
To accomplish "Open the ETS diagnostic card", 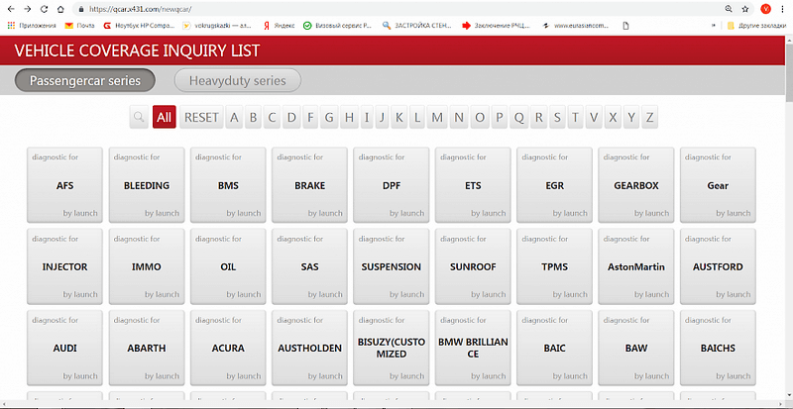I will pos(473,185).
